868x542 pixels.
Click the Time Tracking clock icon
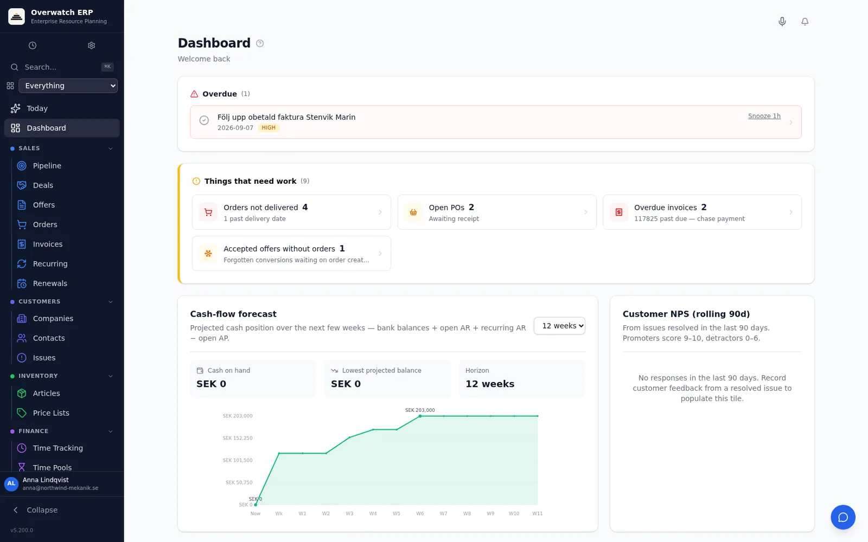(22, 448)
